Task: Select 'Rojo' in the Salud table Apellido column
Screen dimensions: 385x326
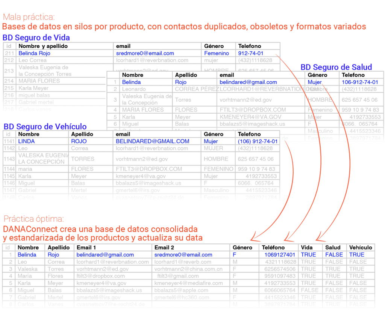Action: pyautogui.click(x=180, y=82)
